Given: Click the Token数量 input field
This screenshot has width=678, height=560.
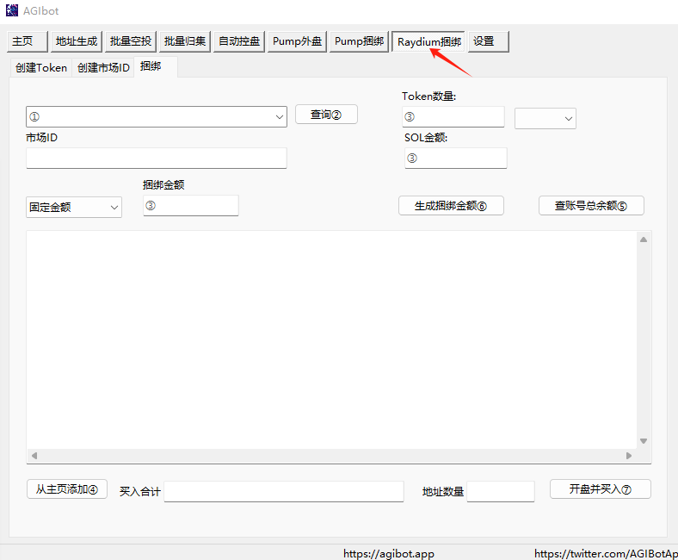Looking at the screenshot, I should 453,117.
